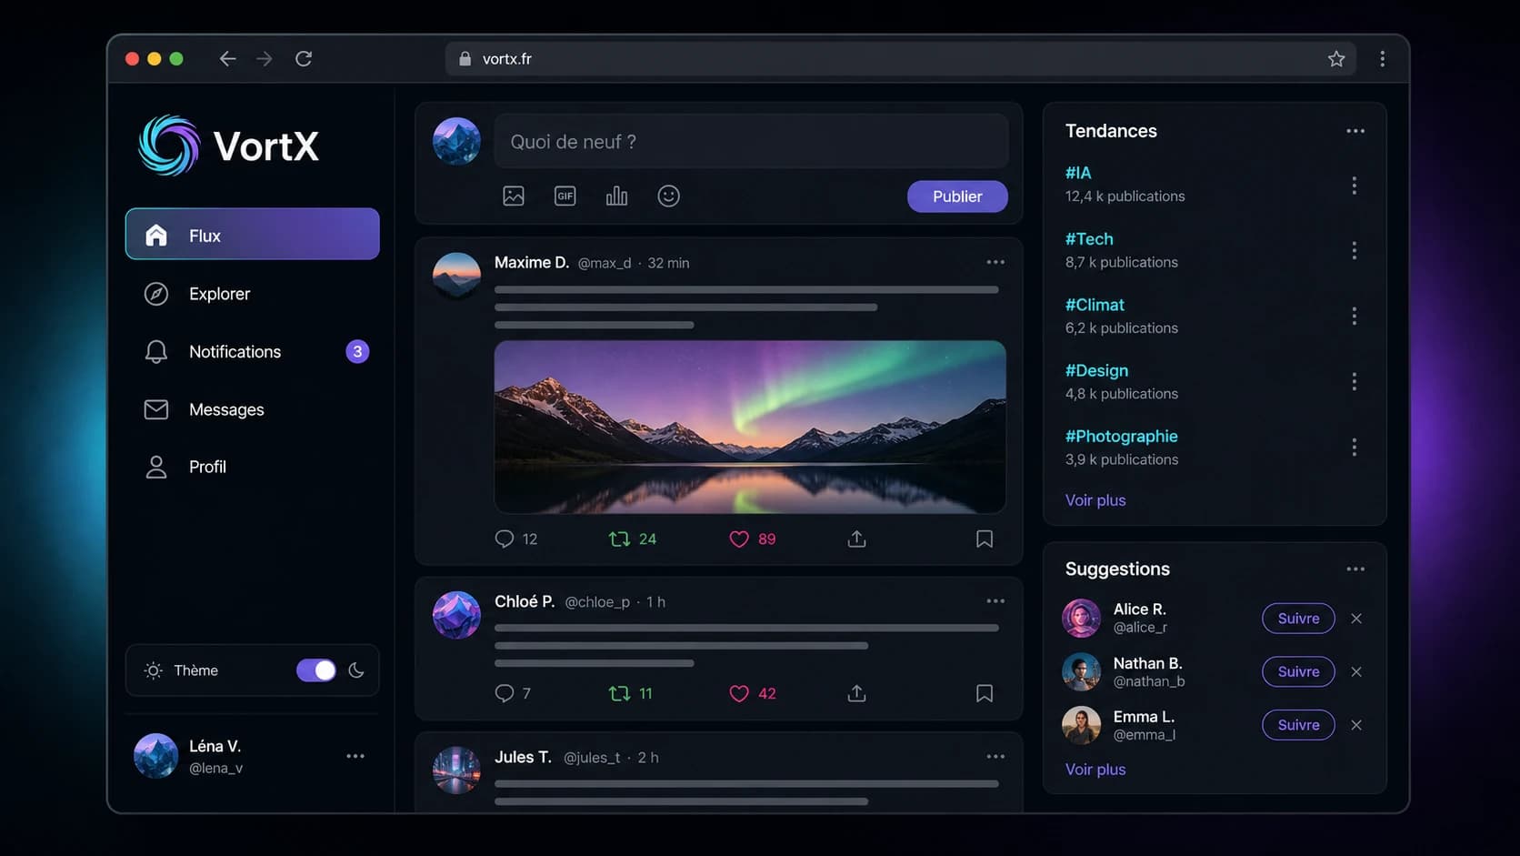Open the #Climat trend

tap(1095, 305)
